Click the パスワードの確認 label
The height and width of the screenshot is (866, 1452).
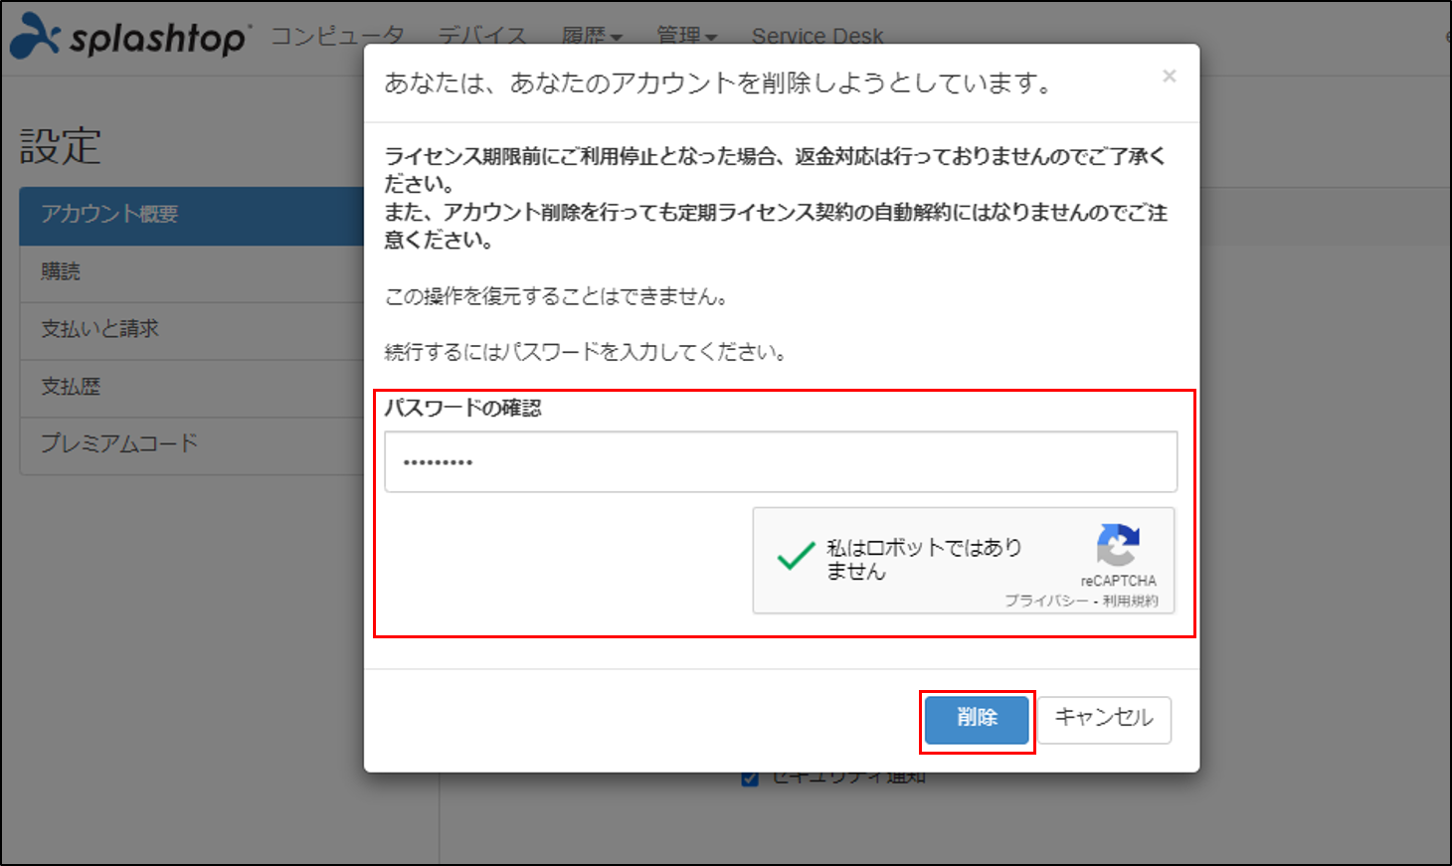coord(462,409)
